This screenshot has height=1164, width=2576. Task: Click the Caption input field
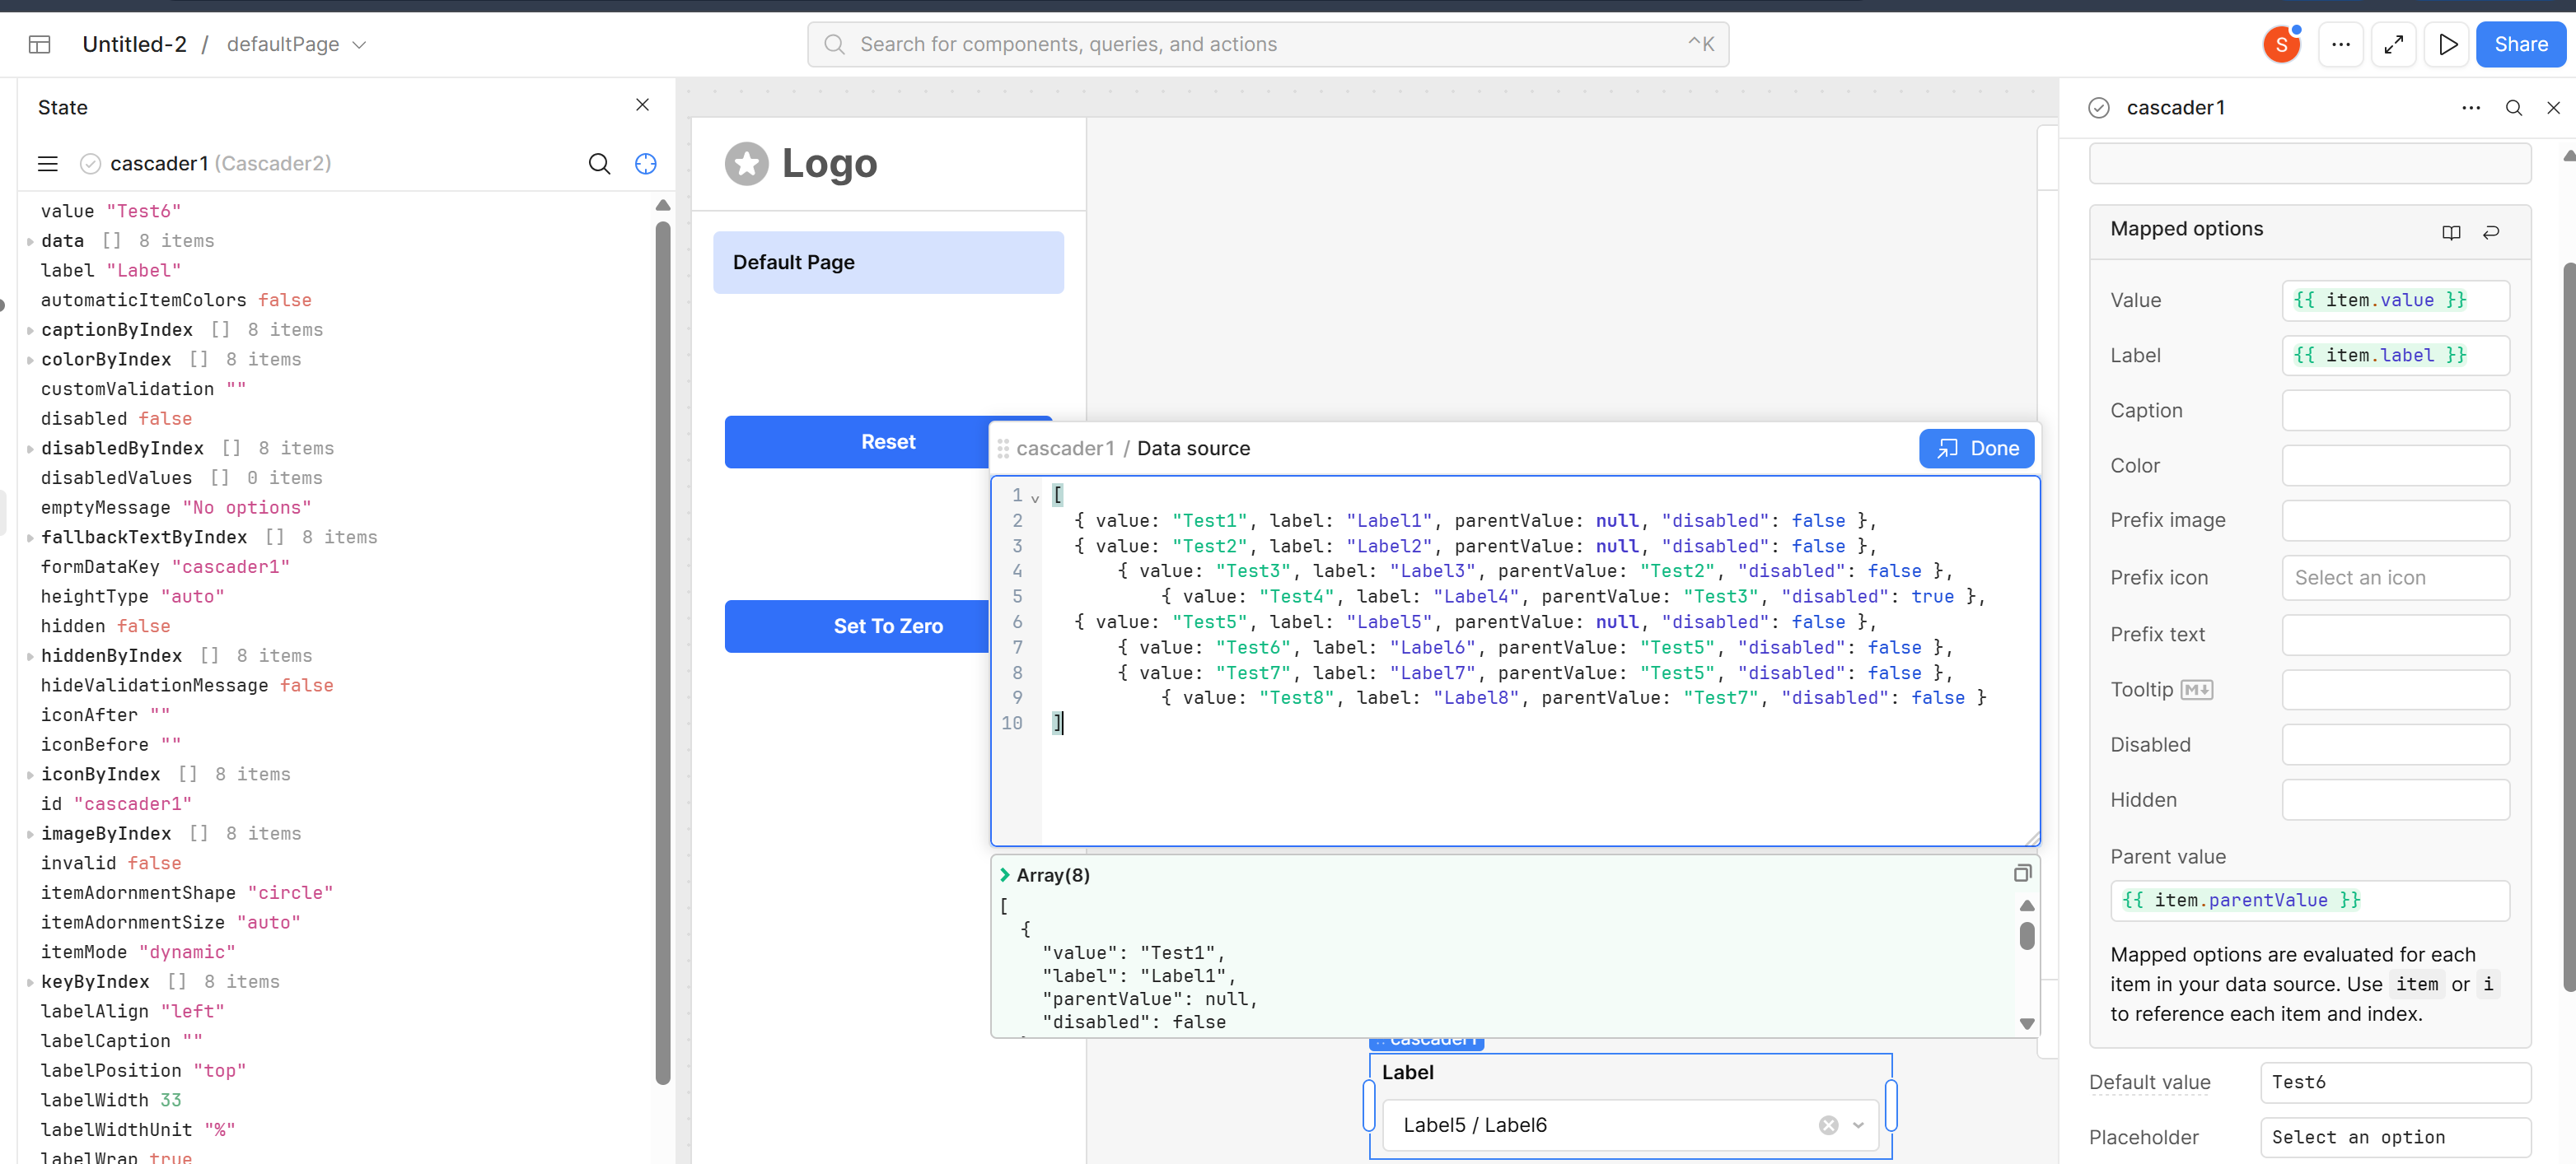2395,411
